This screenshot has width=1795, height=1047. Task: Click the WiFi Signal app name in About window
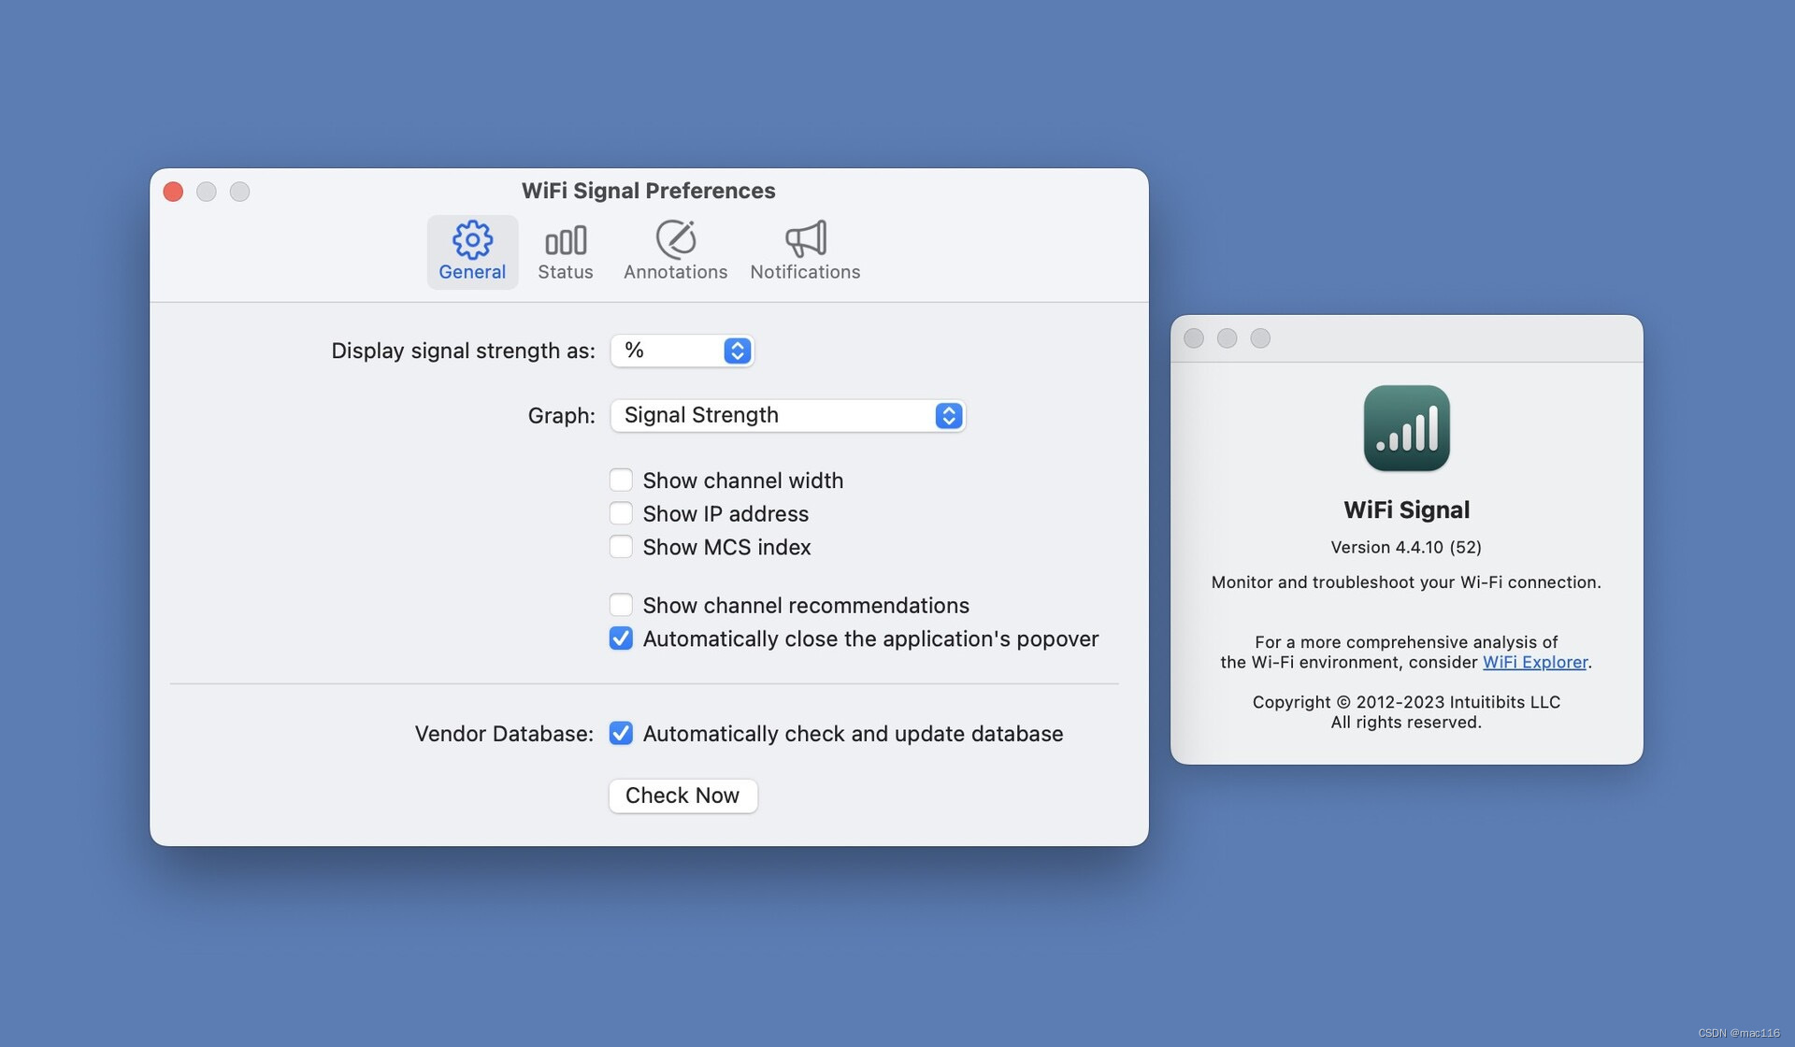pyautogui.click(x=1406, y=509)
